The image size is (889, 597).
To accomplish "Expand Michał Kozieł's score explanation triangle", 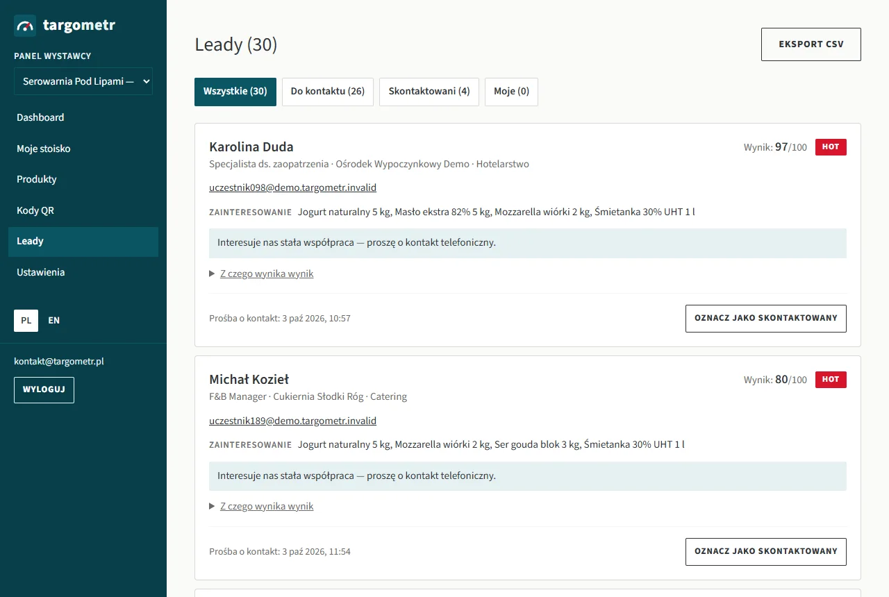I will click(213, 506).
